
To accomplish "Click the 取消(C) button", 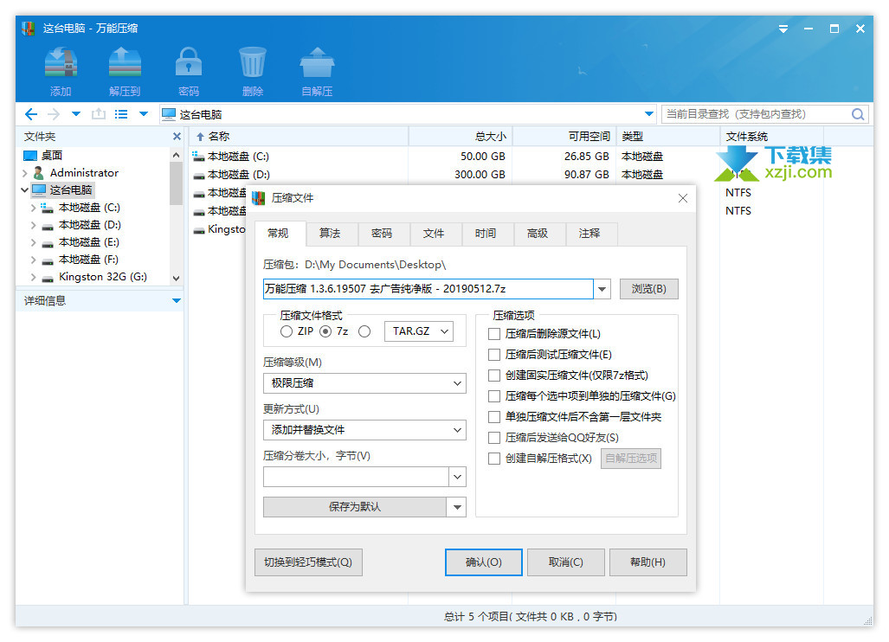I will 566,562.
